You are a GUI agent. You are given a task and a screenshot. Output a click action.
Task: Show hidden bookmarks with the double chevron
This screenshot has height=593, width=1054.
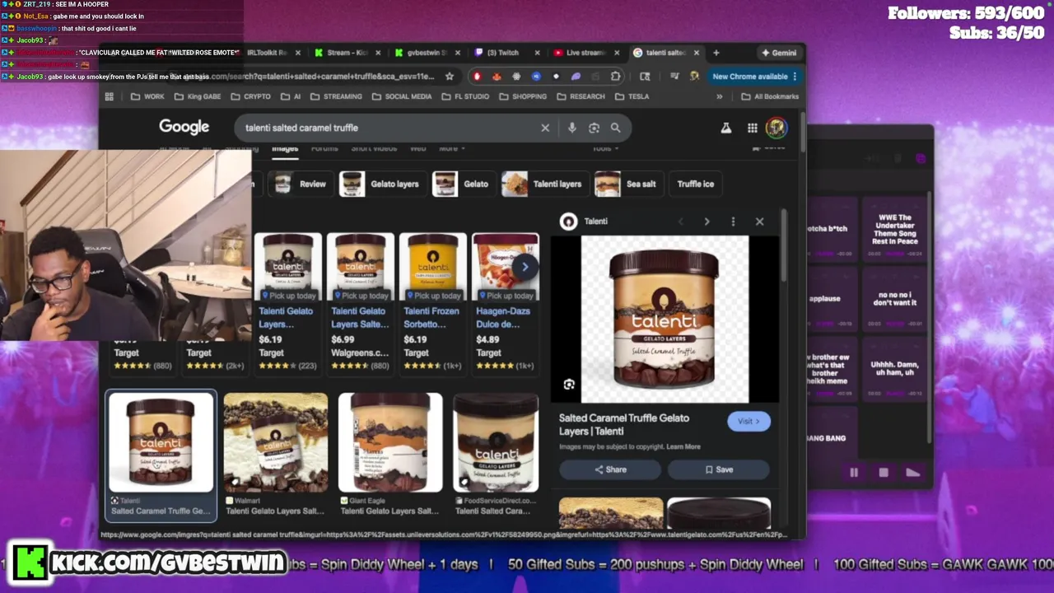[x=719, y=96]
